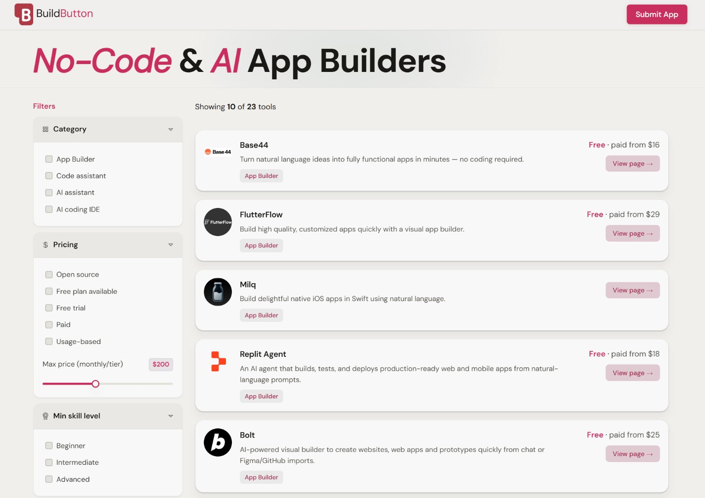Click the BuildButton logo icon
Image resolution: width=705 pixels, height=498 pixels.
(x=24, y=14)
